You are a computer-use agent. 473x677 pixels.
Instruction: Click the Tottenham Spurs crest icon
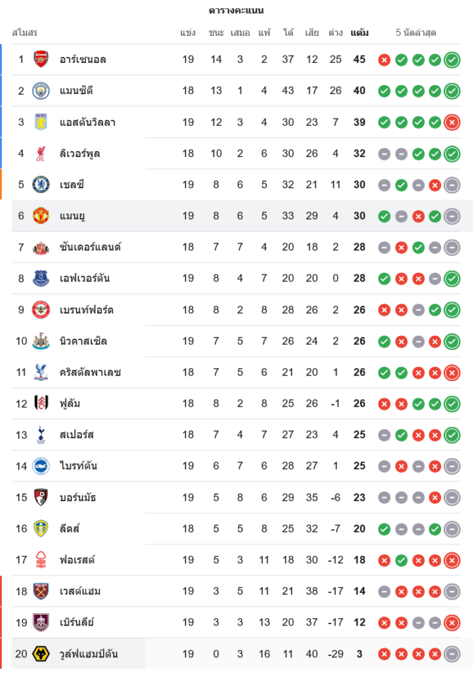click(x=41, y=435)
